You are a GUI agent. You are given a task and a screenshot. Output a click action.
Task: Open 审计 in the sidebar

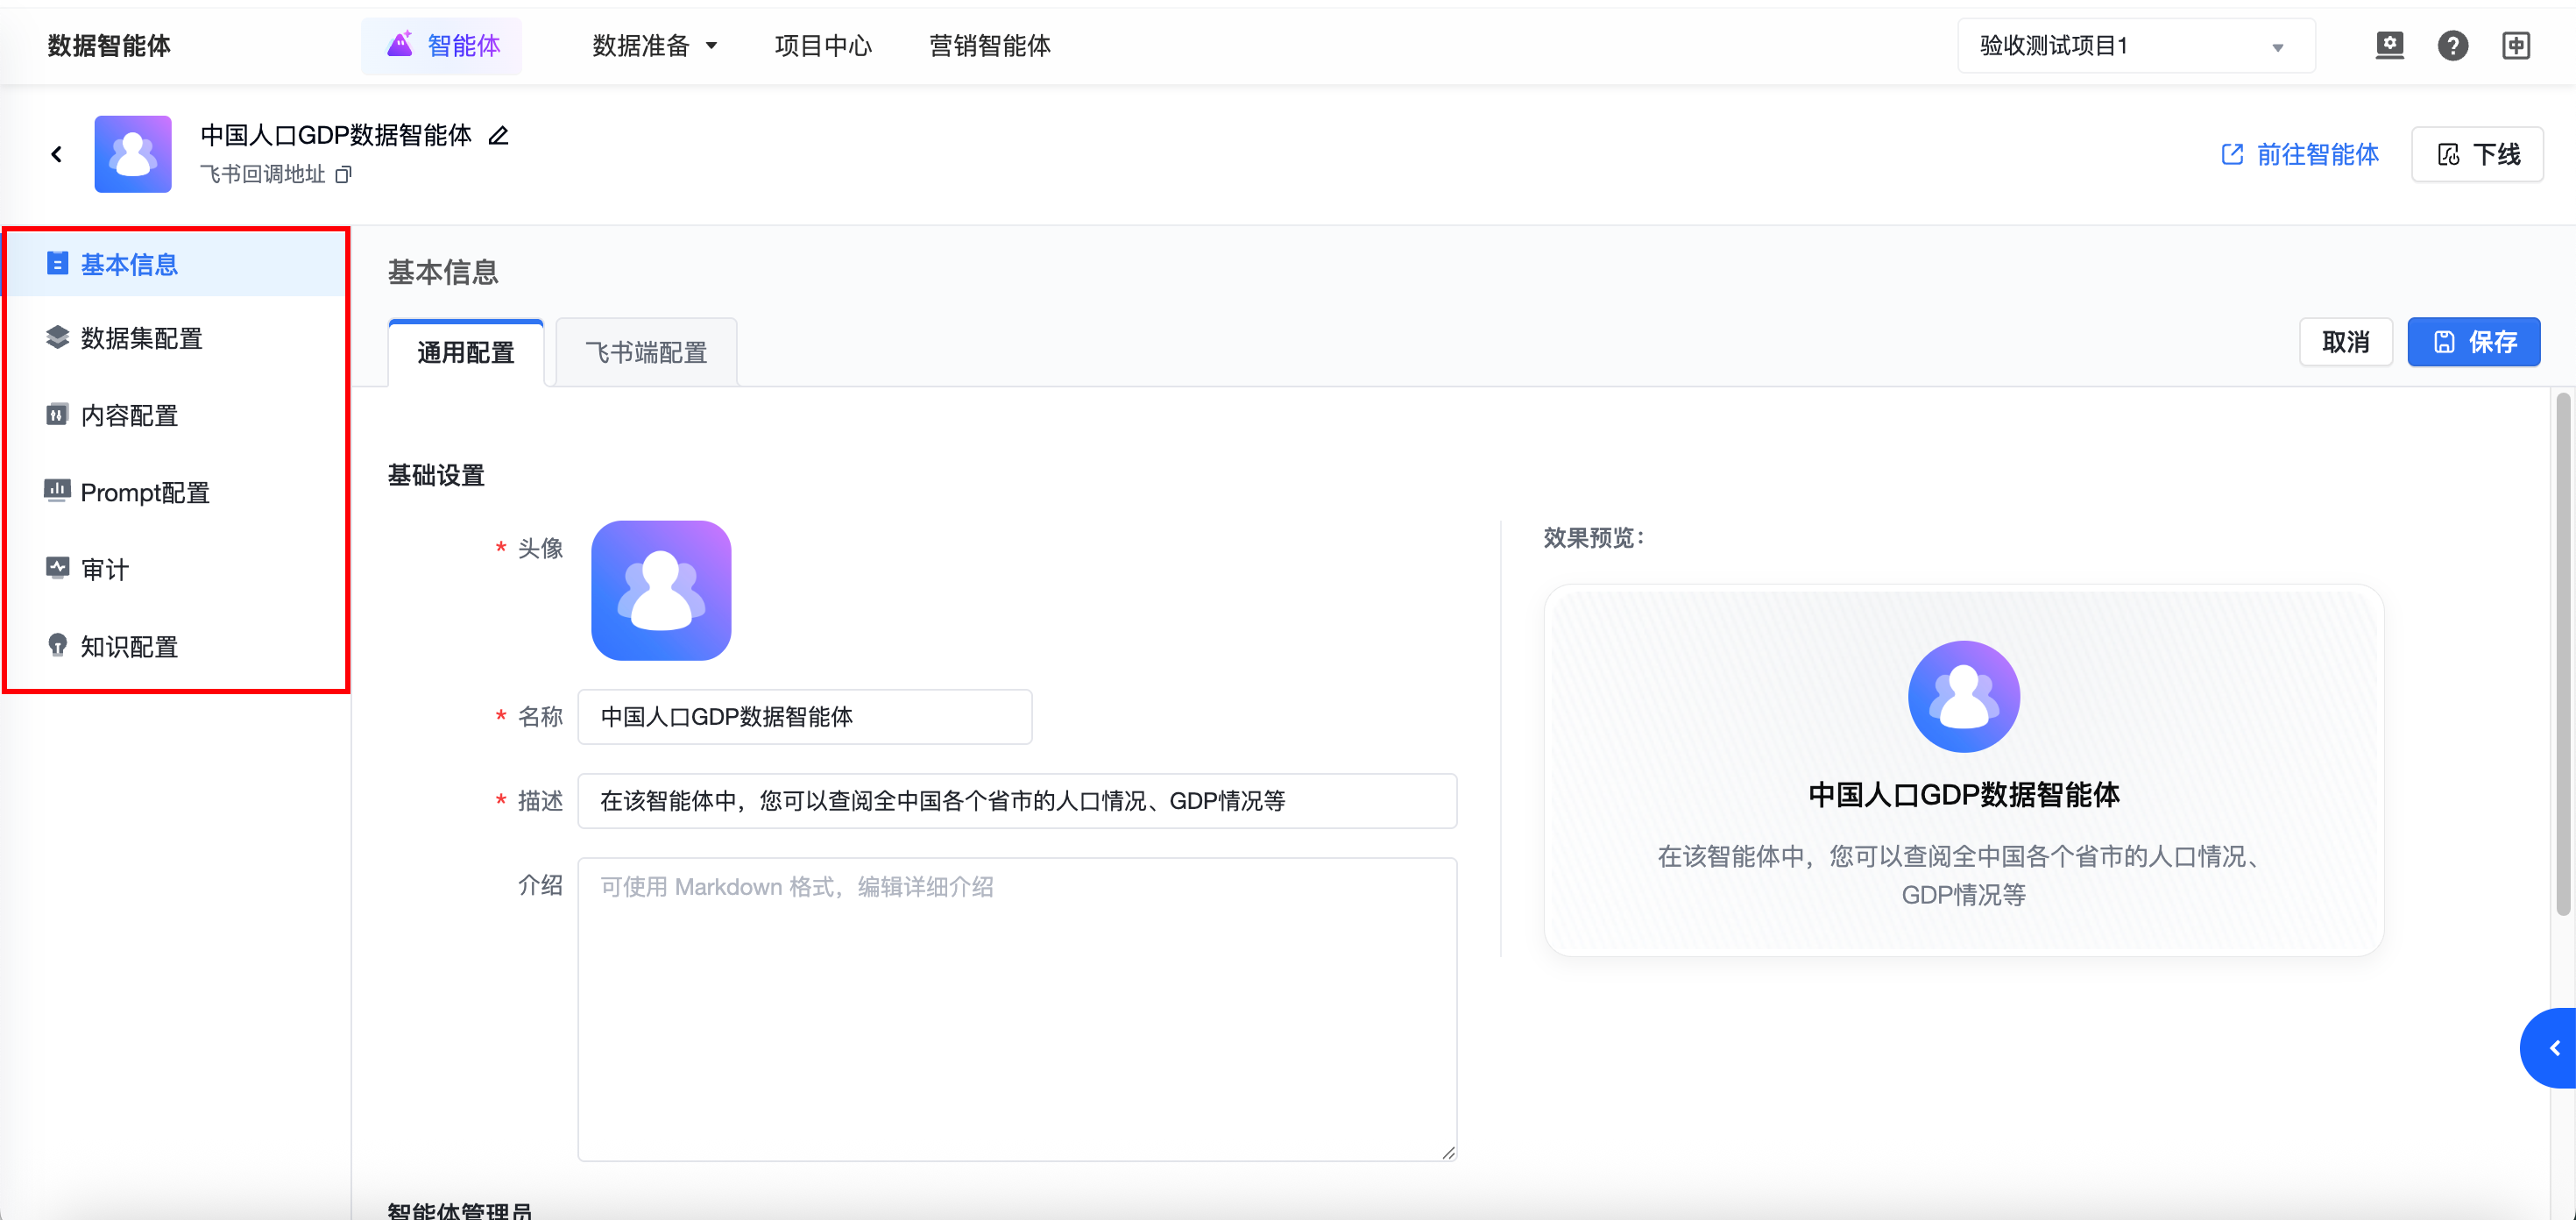tap(104, 570)
